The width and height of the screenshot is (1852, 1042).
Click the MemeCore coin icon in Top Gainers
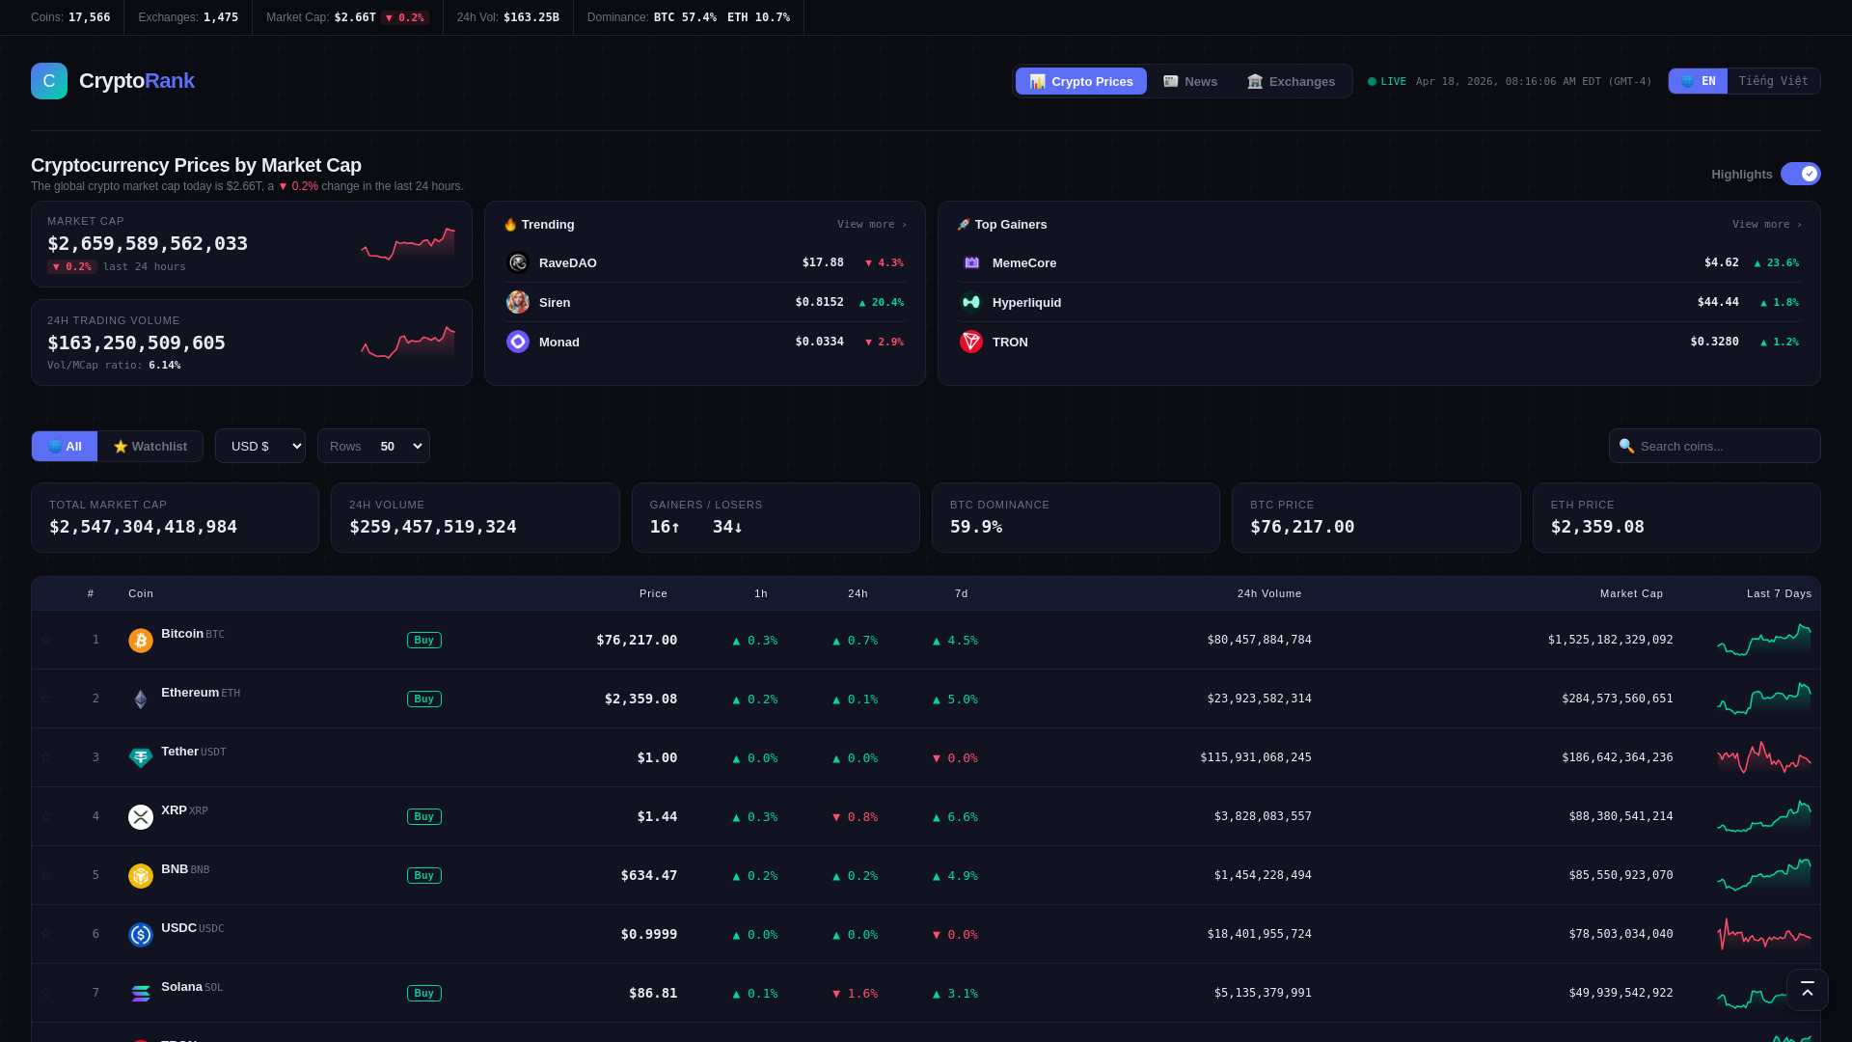971,262
